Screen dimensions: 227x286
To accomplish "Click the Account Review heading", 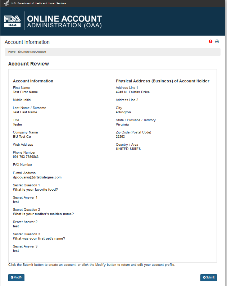I will click(28, 64).
